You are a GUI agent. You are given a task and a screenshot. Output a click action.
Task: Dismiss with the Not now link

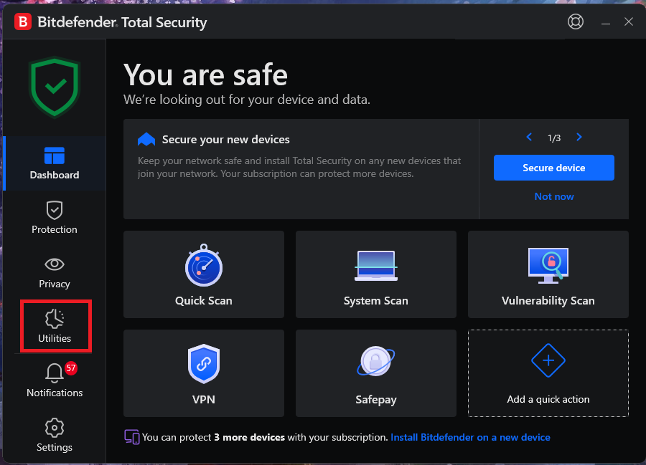click(553, 196)
